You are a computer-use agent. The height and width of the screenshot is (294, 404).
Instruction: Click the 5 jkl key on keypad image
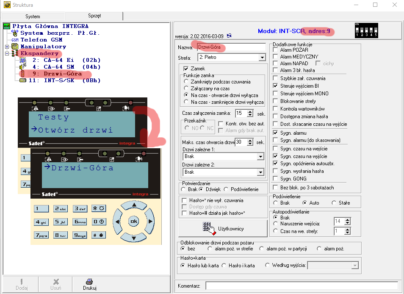point(60,222)
